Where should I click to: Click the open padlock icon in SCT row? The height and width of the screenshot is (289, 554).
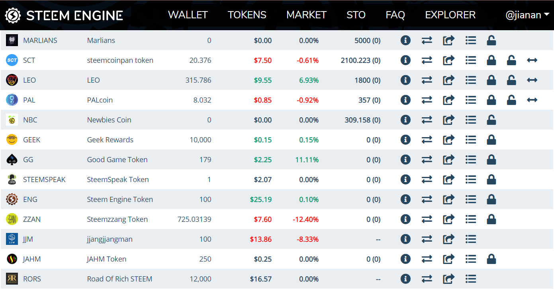click(511, 60)
